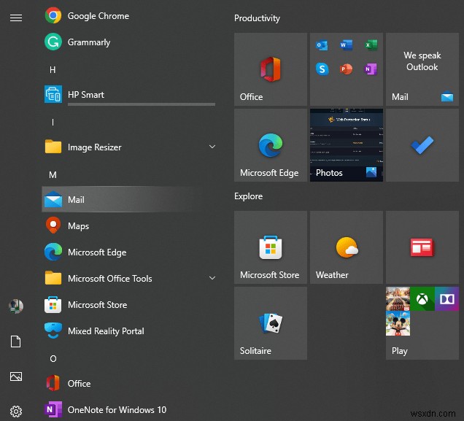Open the Maps app icon

[x=53, y=225]
